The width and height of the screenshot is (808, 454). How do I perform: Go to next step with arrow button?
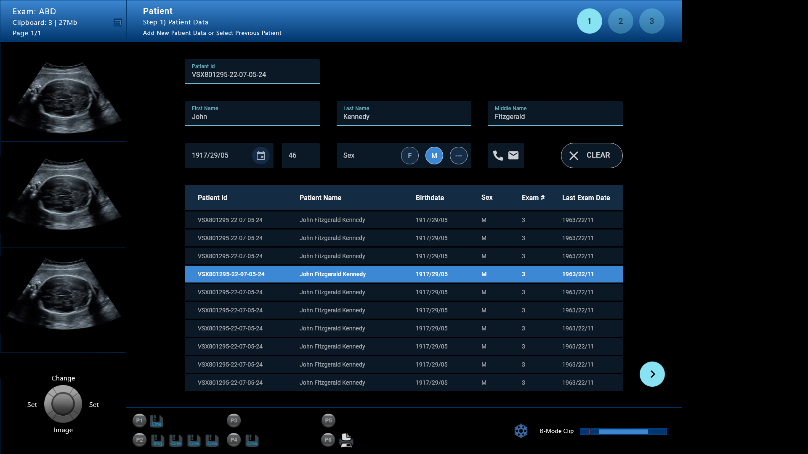[652, 374]
